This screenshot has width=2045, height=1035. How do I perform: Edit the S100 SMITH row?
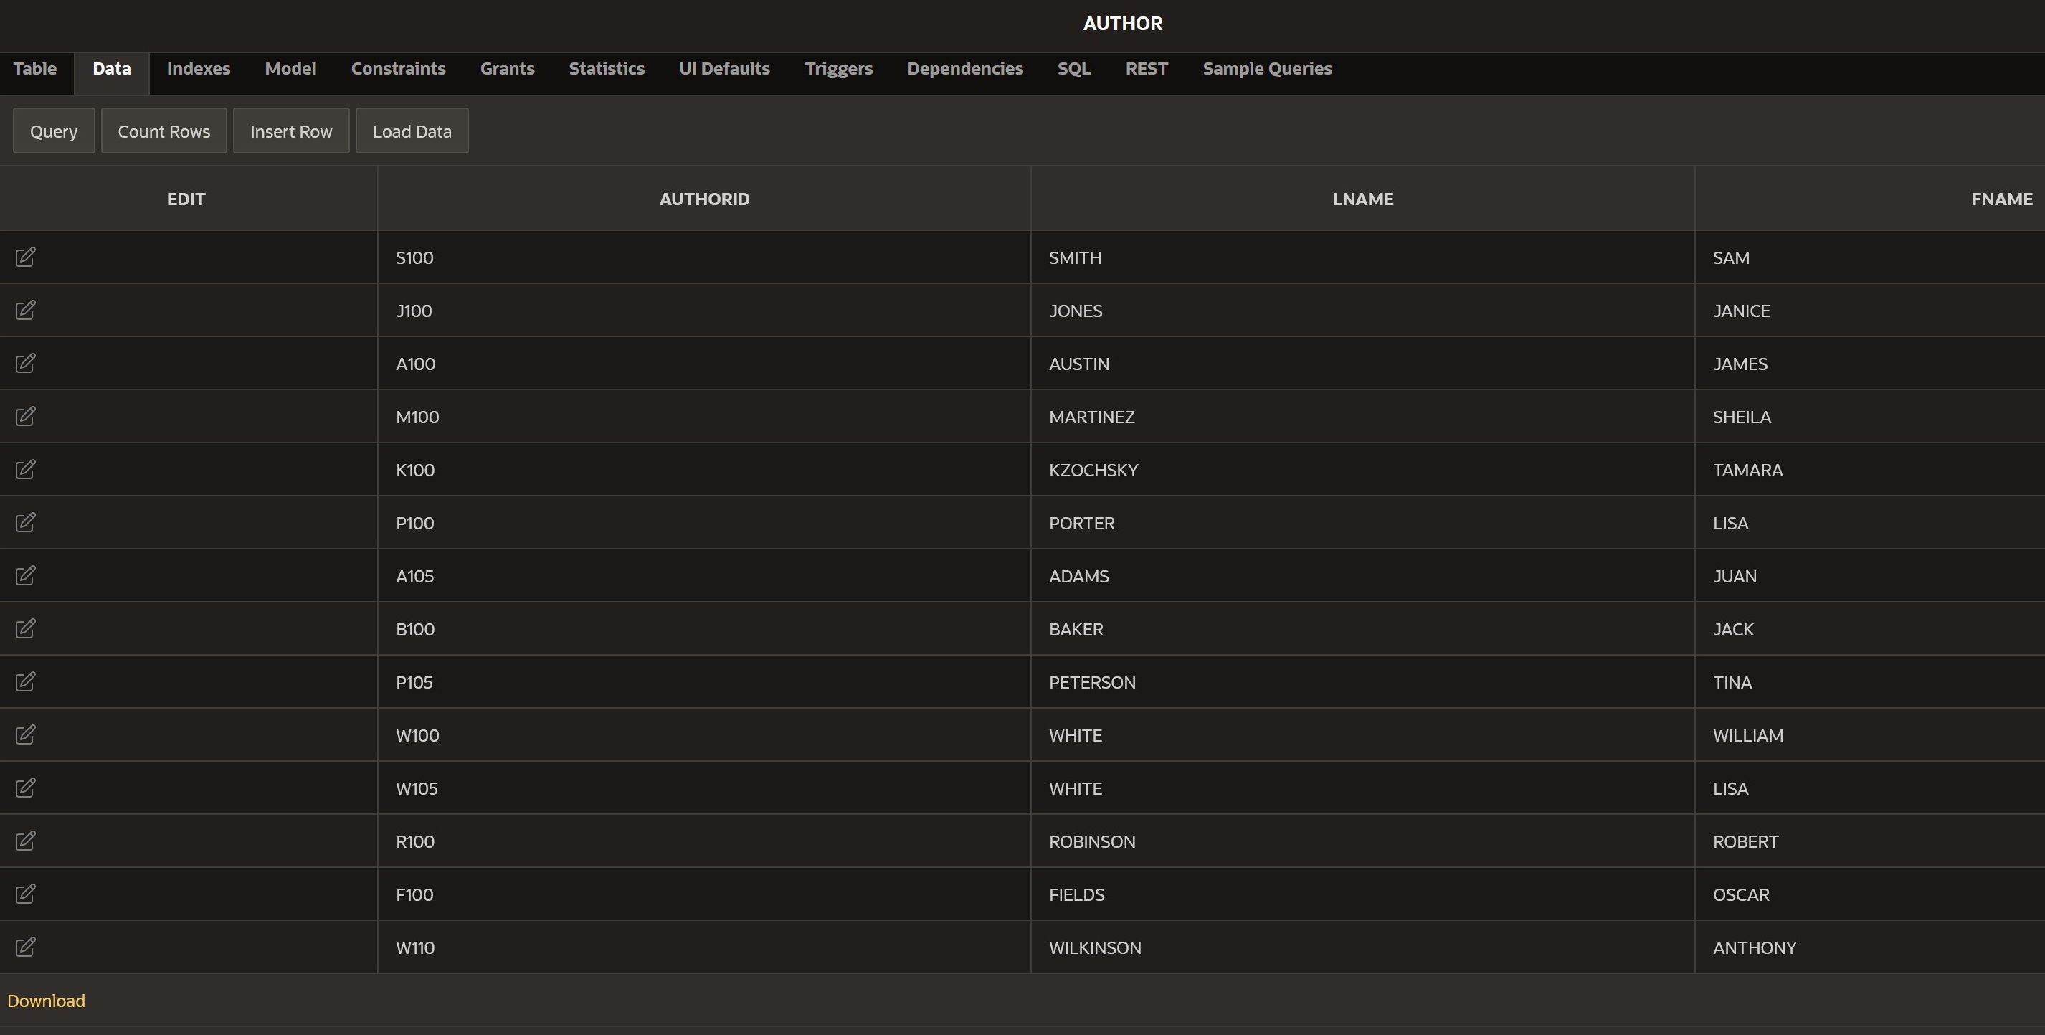[x=25, y=257]
